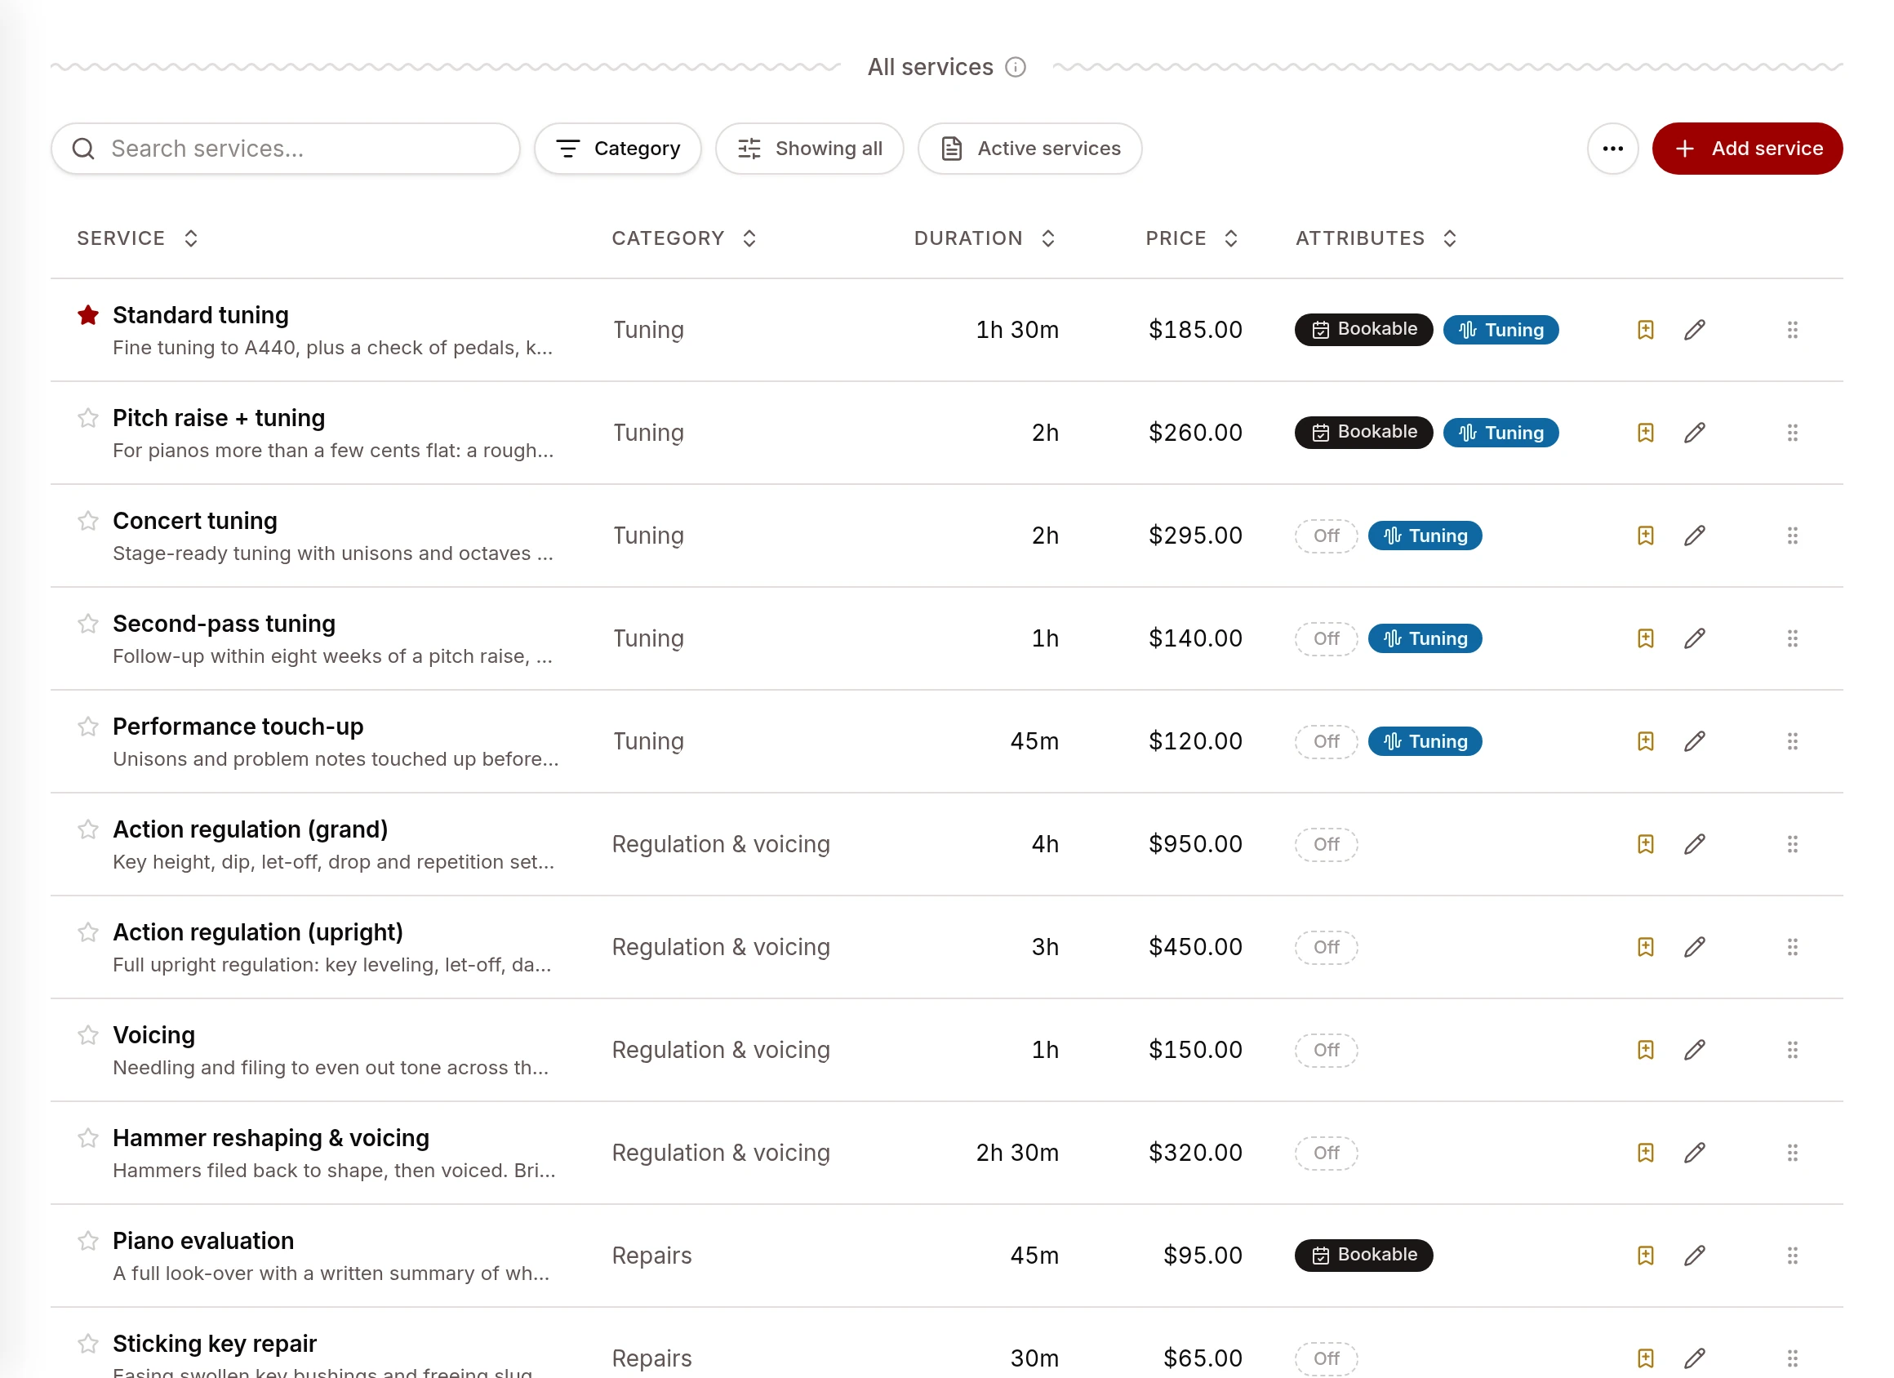This screenshot has height=1378, width=1894.
Task: Click the drag handle for Concert tuning
Action: point(1792,536)
